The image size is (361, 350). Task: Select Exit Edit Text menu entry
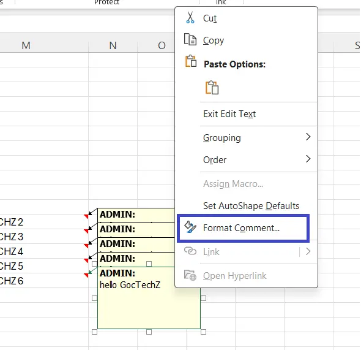247,114
